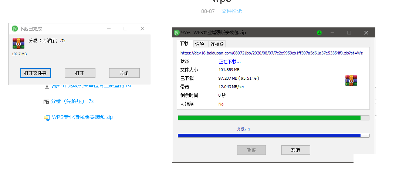Click the NDM logo in the download-complete dialog
The image size is (399, 173).
click(15, 29)
